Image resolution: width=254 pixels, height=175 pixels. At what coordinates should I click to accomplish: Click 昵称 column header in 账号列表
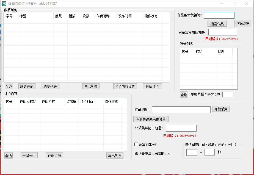[x=205, y=52]
